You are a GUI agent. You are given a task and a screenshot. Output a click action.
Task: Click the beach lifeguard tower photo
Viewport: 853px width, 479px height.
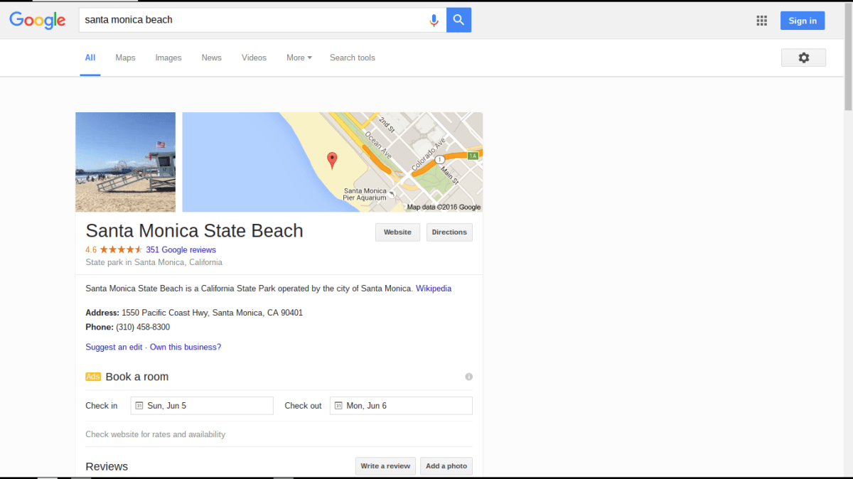[x=125, y=162]
